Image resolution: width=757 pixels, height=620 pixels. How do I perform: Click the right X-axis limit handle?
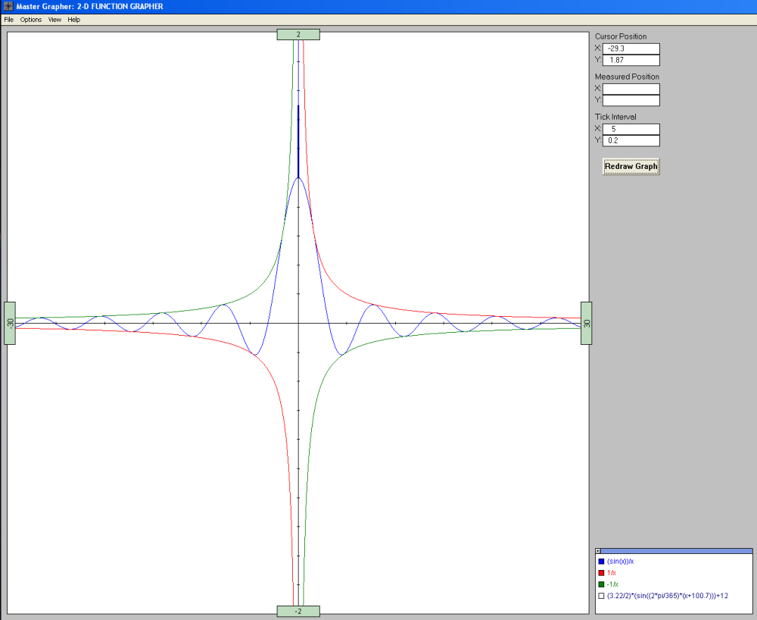[x=587, y=323]
